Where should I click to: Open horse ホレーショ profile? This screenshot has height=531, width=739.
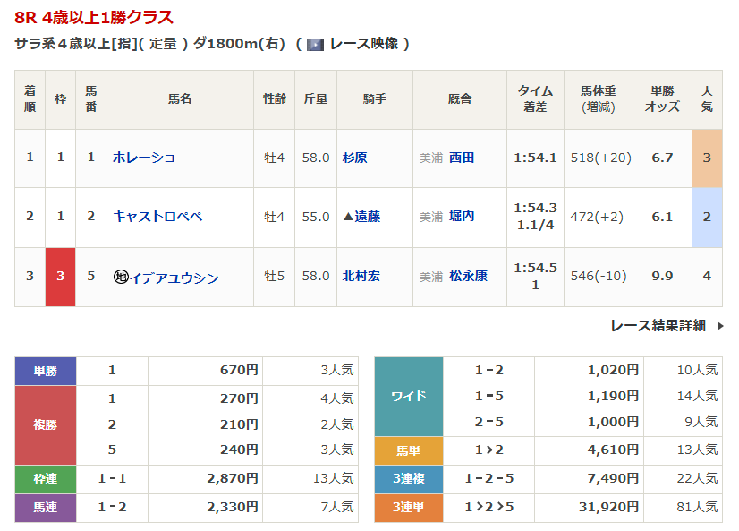point(144,158)
